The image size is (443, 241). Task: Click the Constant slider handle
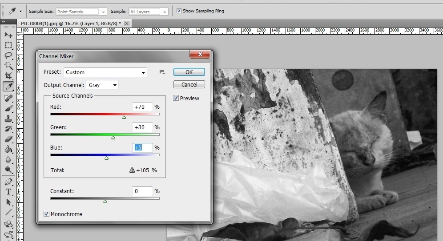(x=105, y=201)
